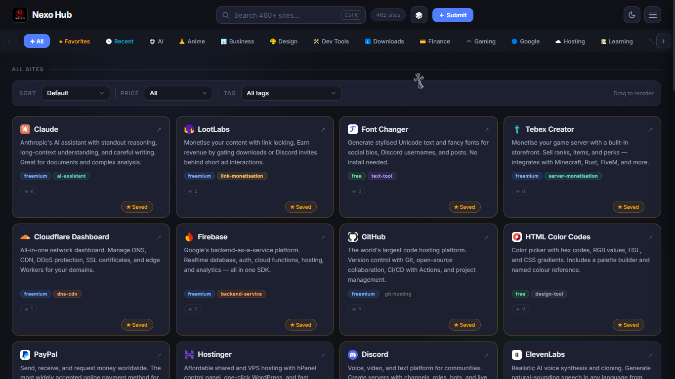
Task: Open the random site dice button
Action: pyautogui.click(x=419, y=15)
